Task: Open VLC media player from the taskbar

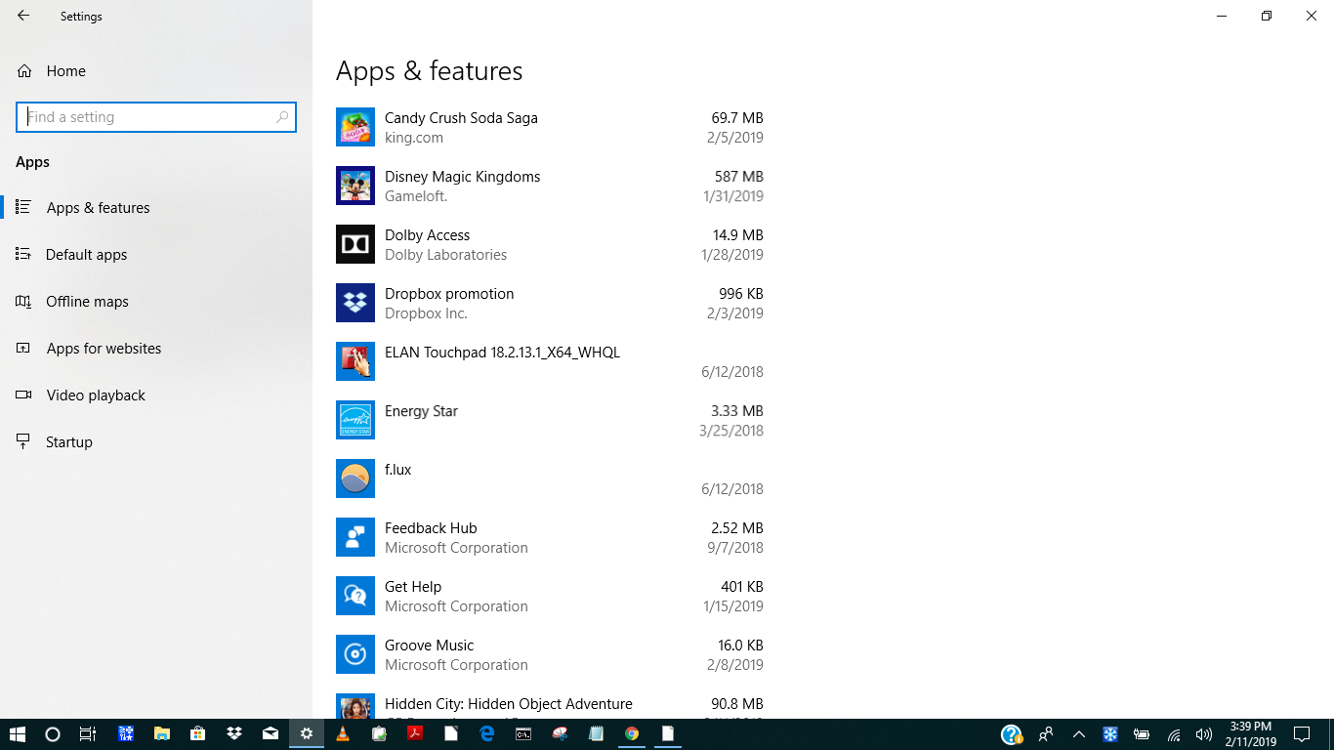Action: point(343,733)
